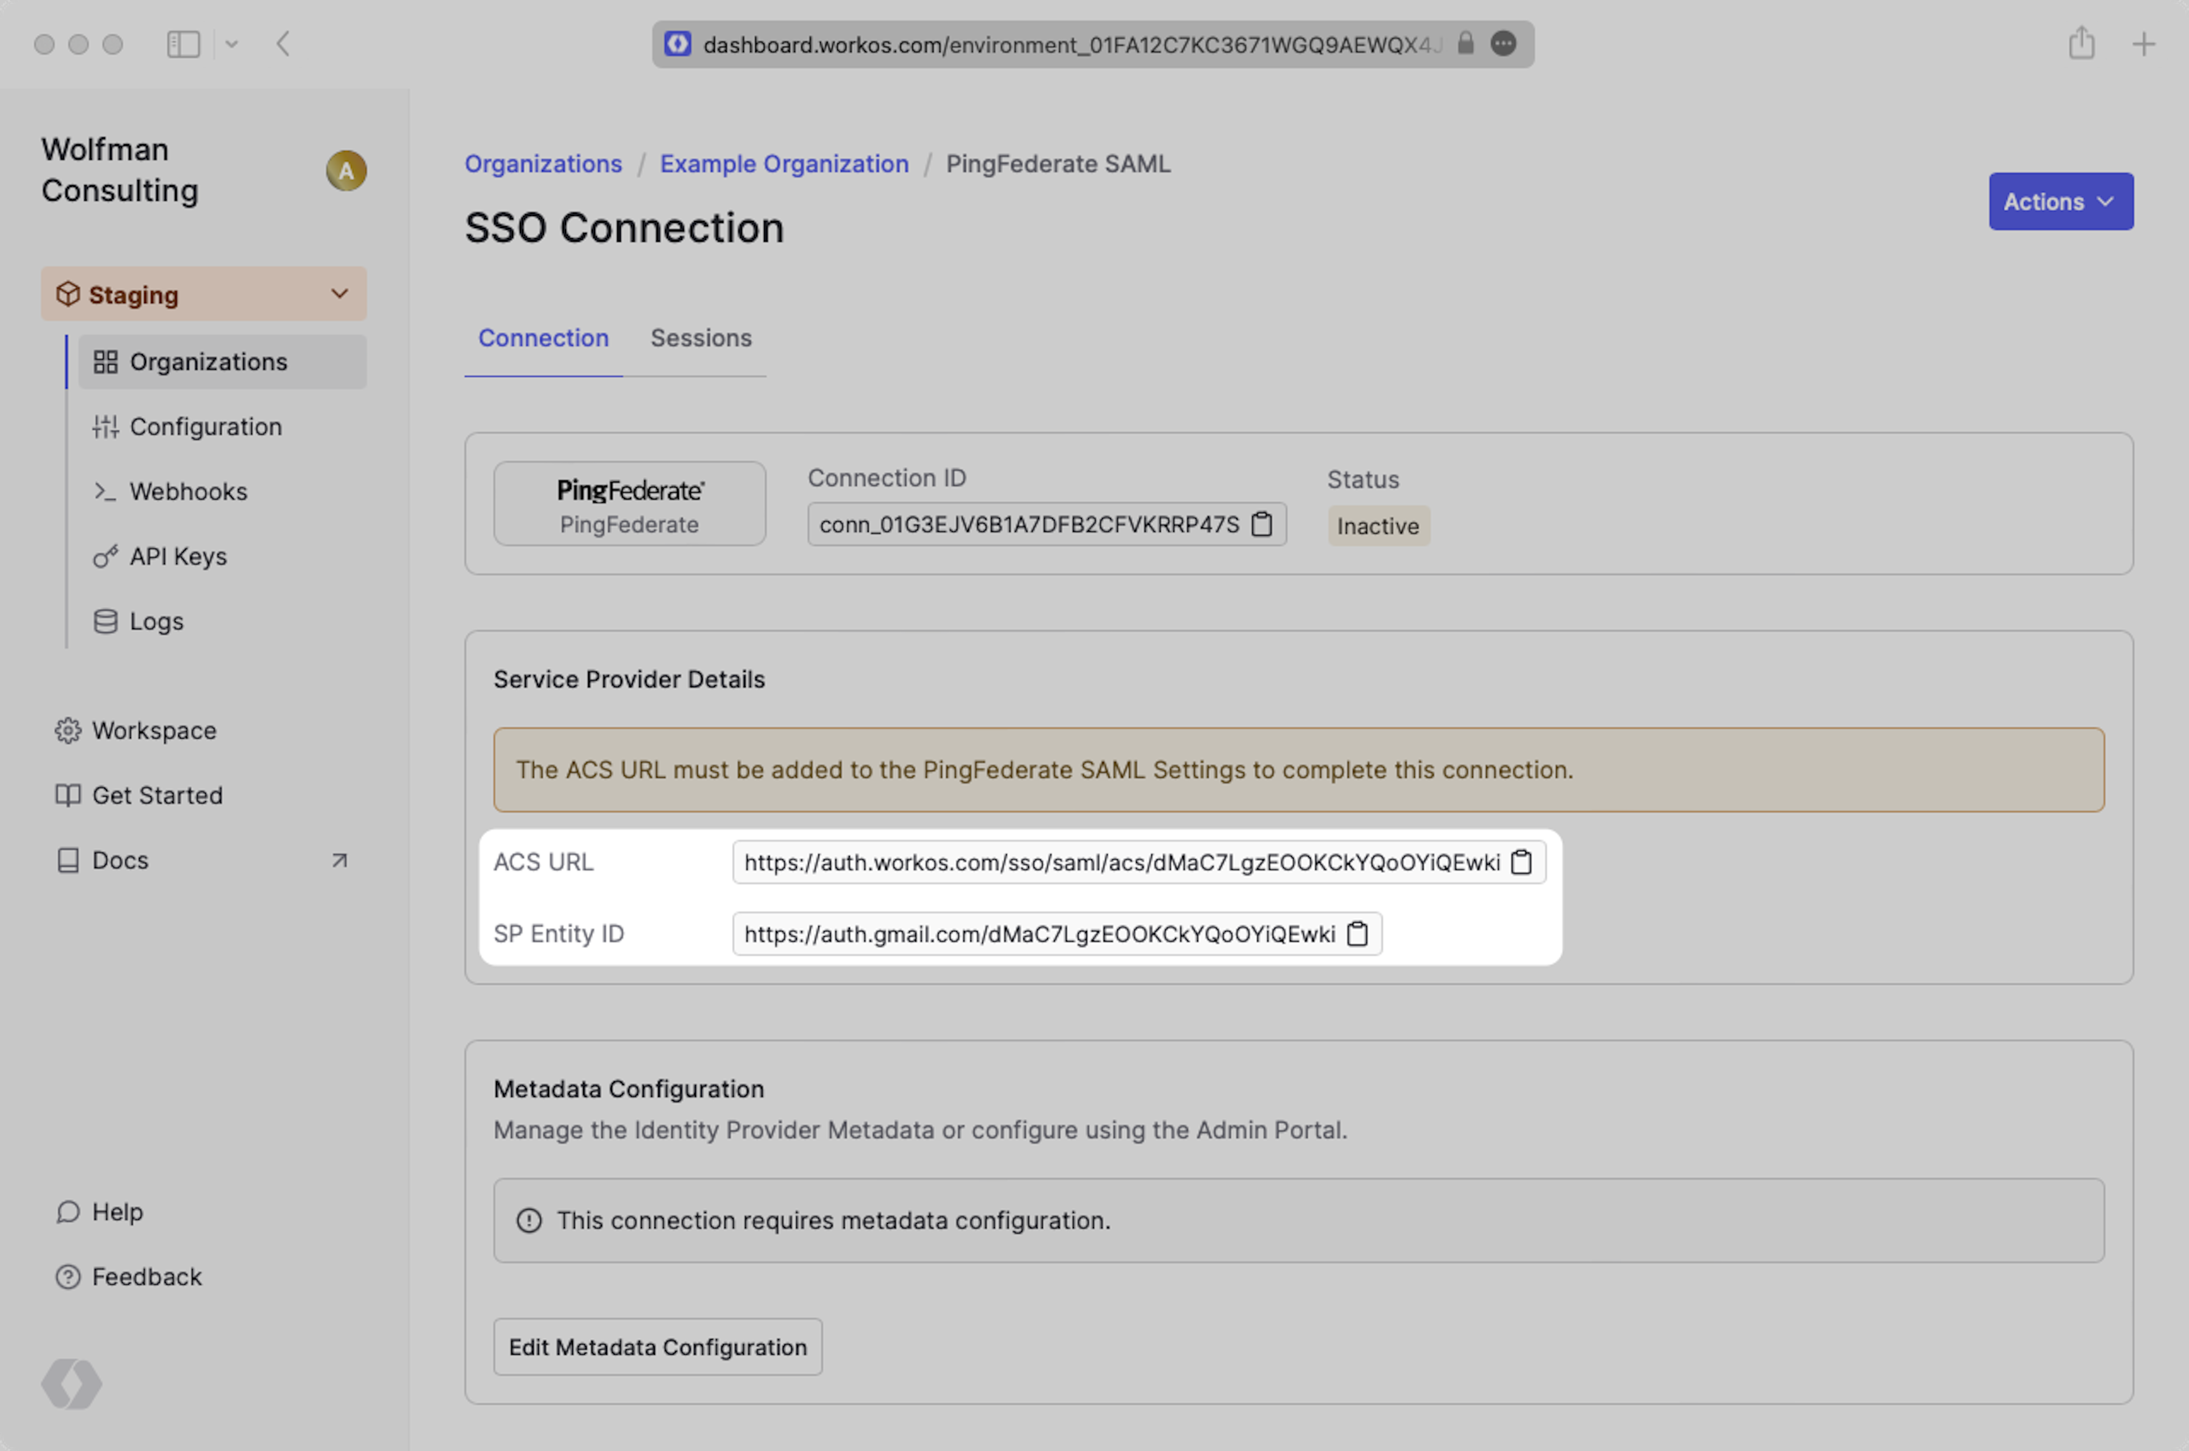Open a new browser tab
This screenshot has height=1451, width=2189.
tap(2143, 43)
